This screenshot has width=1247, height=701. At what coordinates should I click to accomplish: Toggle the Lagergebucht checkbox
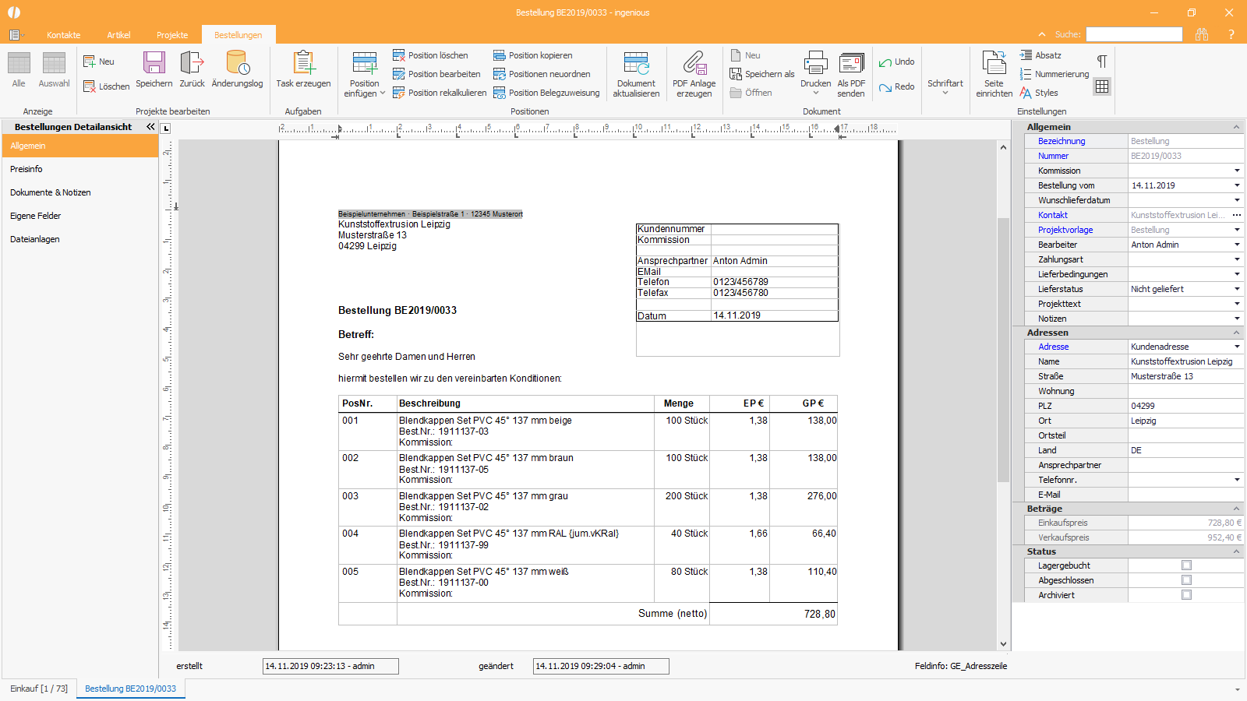(x=1186, y=565)
